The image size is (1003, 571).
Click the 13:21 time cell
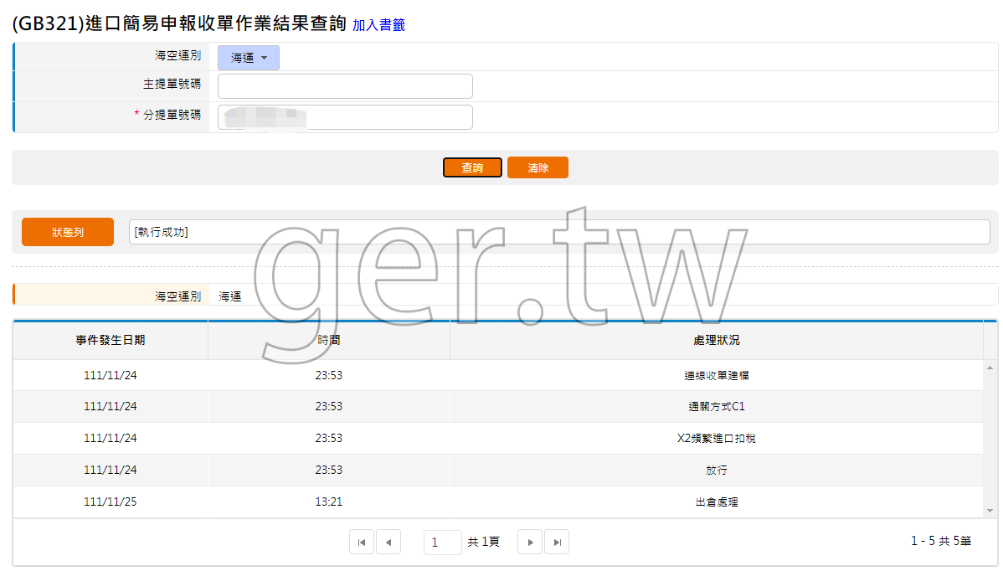coord(329,502)
